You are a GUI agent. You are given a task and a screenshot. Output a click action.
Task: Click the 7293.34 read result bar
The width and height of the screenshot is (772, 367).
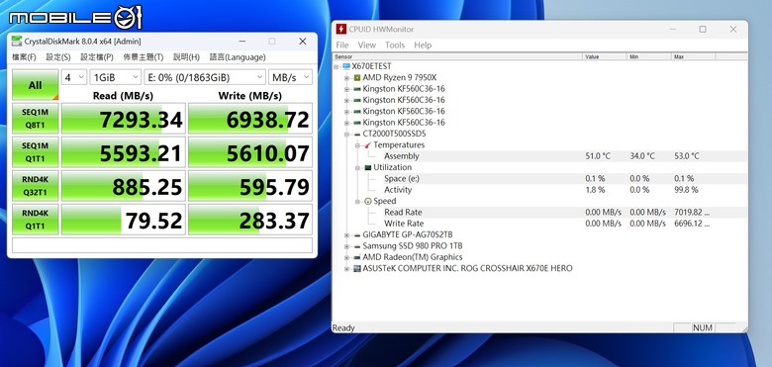[123, 119]
